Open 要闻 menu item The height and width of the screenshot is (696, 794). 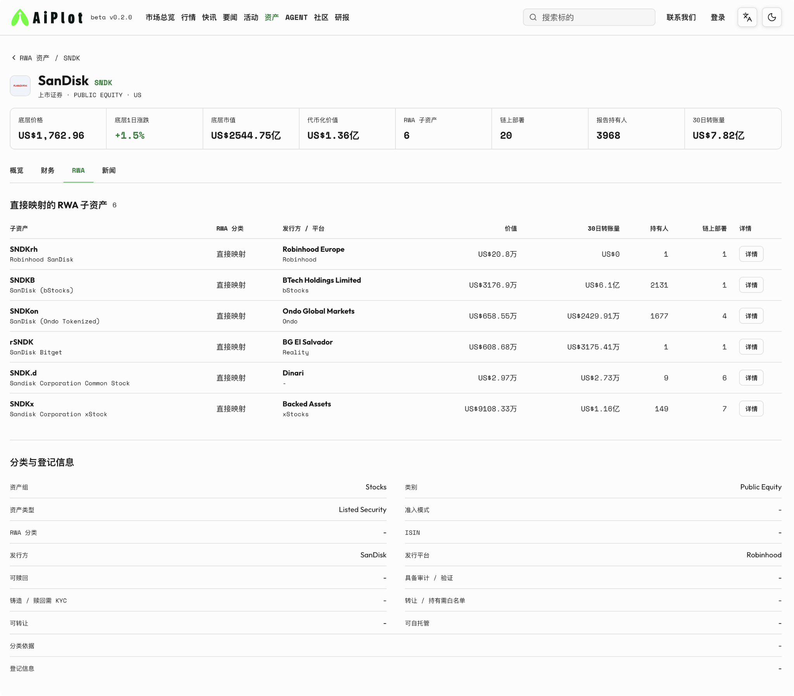(230, 17)
